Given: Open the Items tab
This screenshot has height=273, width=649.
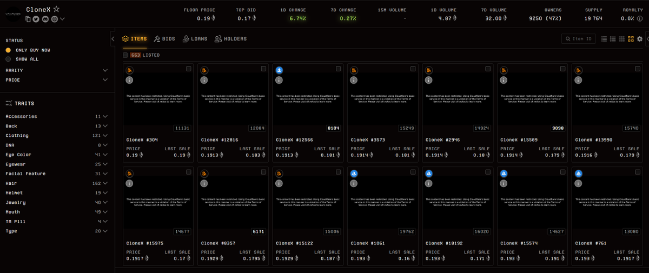Looking at the screenshot, I should (134, 39).
